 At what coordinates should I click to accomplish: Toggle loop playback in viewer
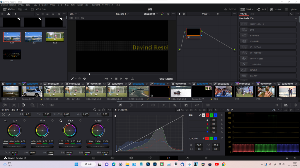coord(132,78)
